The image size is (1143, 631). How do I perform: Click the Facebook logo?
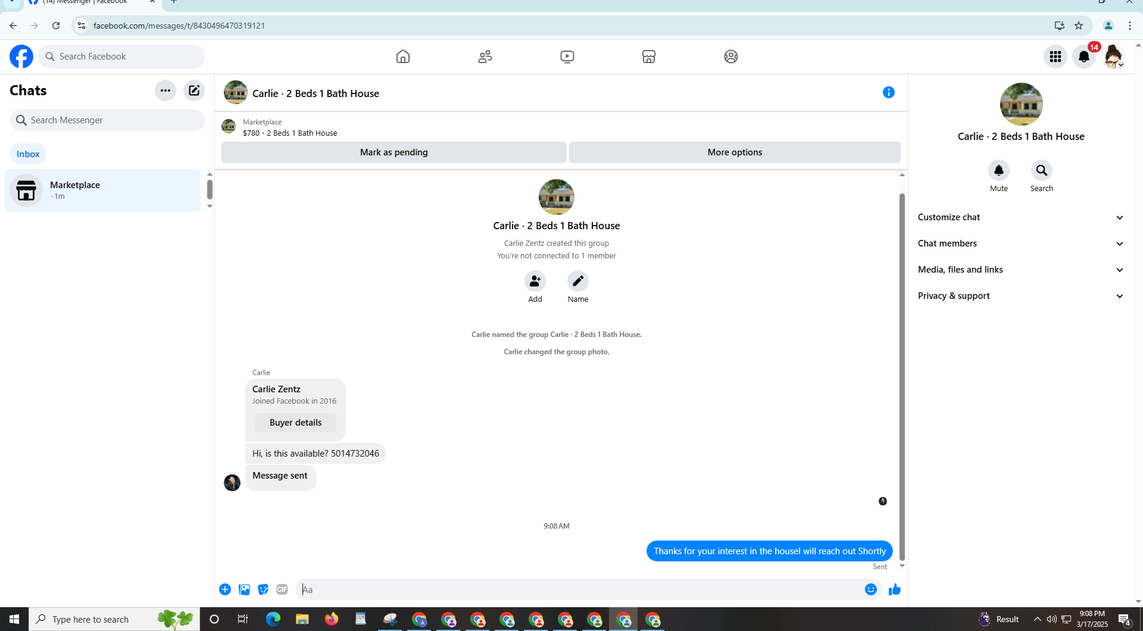tap(21, 57)
